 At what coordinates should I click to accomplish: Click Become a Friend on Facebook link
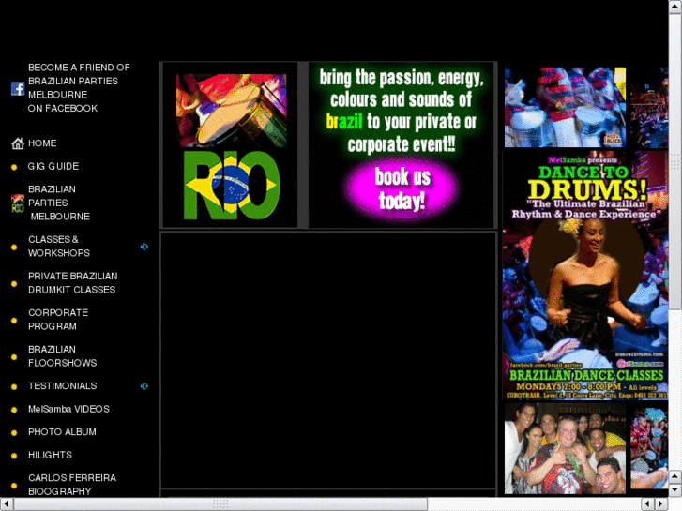pyautogui.click(x=79, y=87)
